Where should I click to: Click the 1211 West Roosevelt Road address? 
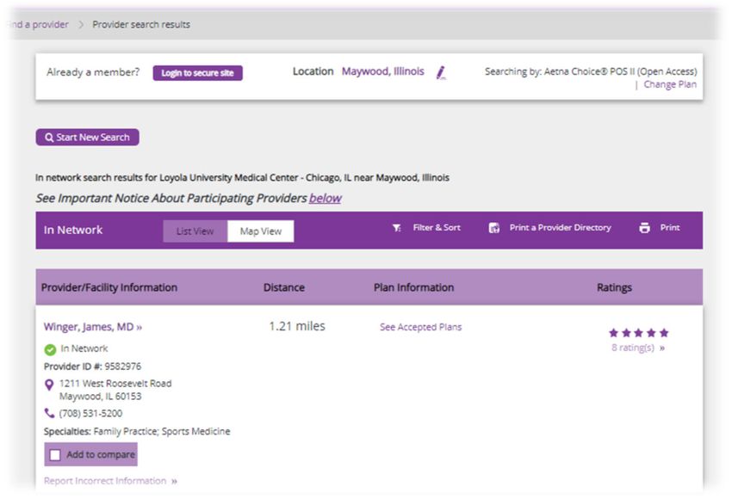[115, 390]
